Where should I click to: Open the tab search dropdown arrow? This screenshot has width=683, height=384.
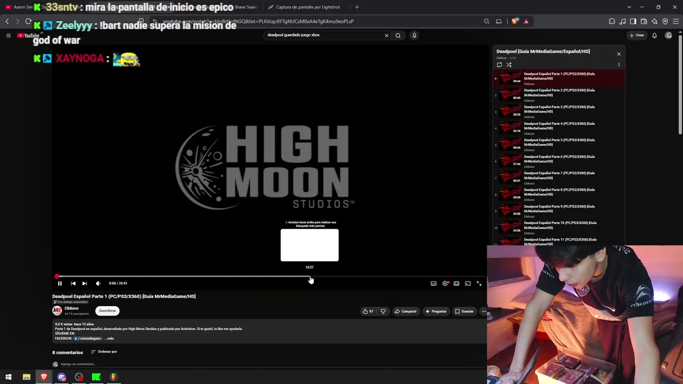coord(629,7)
